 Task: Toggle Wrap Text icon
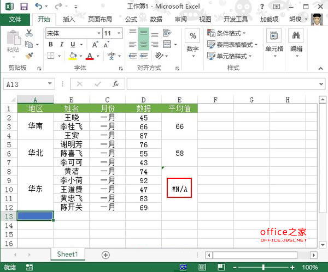pos(167,33)
